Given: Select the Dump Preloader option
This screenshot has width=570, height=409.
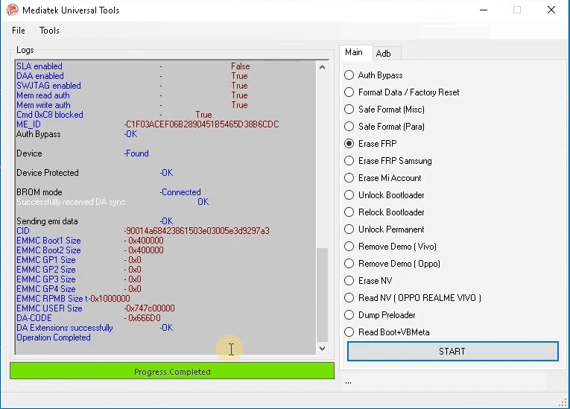Looking at the screenshot, I should point(349,315).
